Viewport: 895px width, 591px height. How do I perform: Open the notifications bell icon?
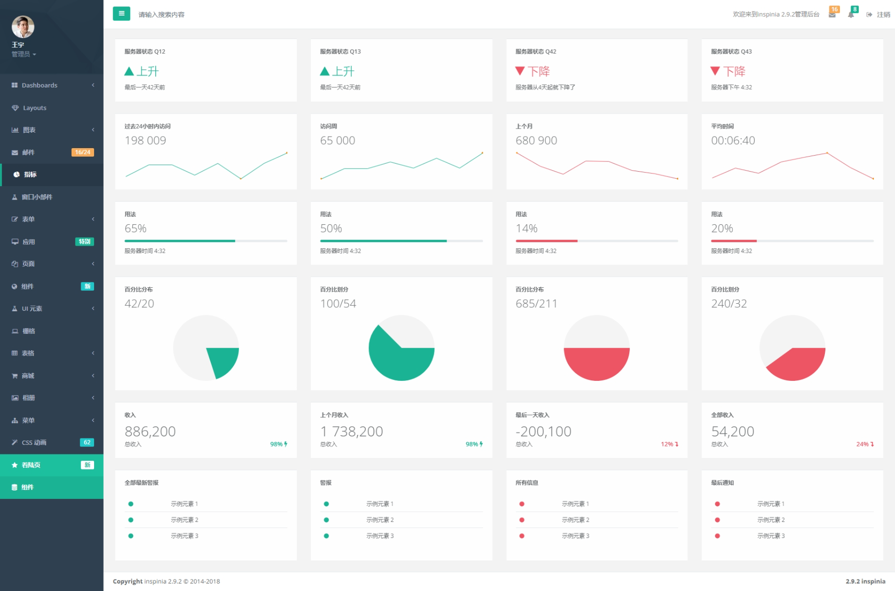851,15
